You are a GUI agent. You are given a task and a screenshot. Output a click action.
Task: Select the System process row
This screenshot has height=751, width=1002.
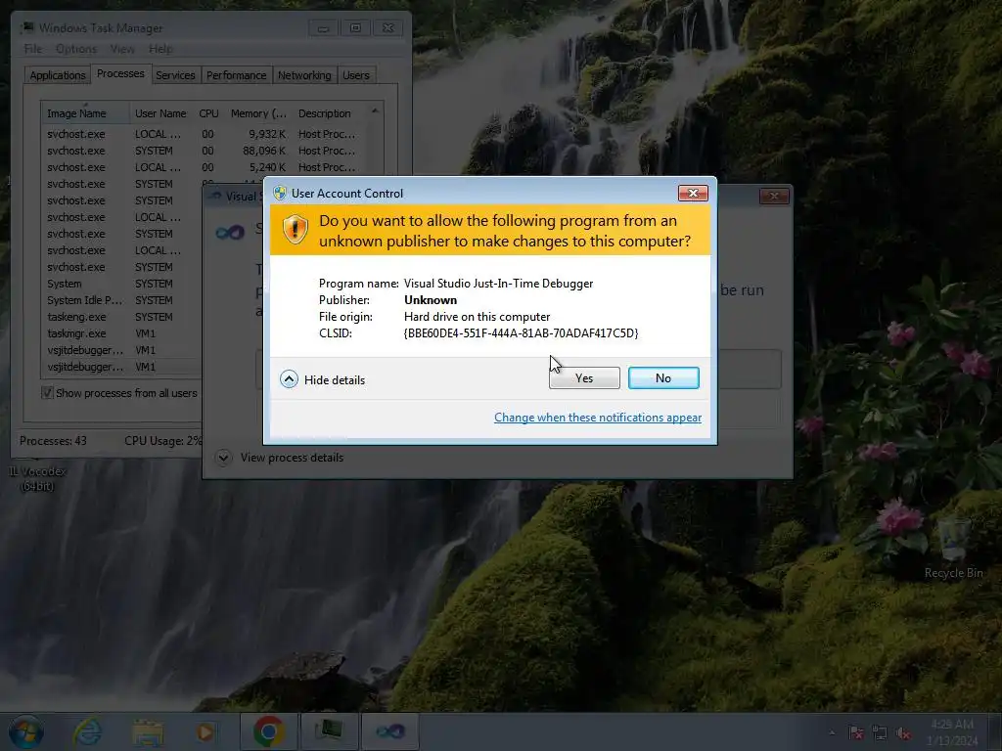123,284
